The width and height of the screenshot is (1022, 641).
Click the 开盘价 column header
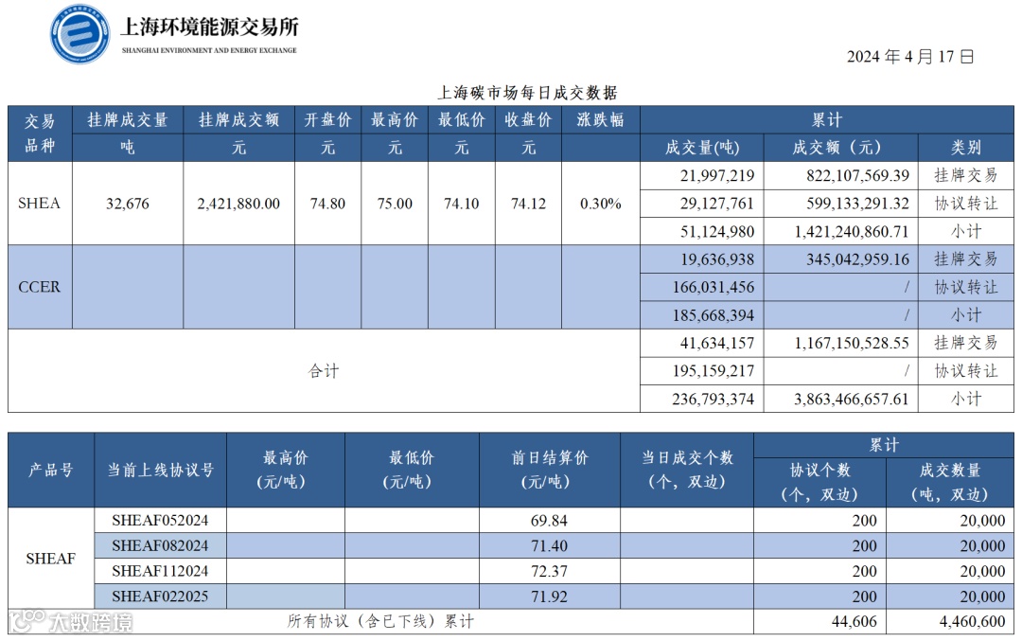point(327,120)
